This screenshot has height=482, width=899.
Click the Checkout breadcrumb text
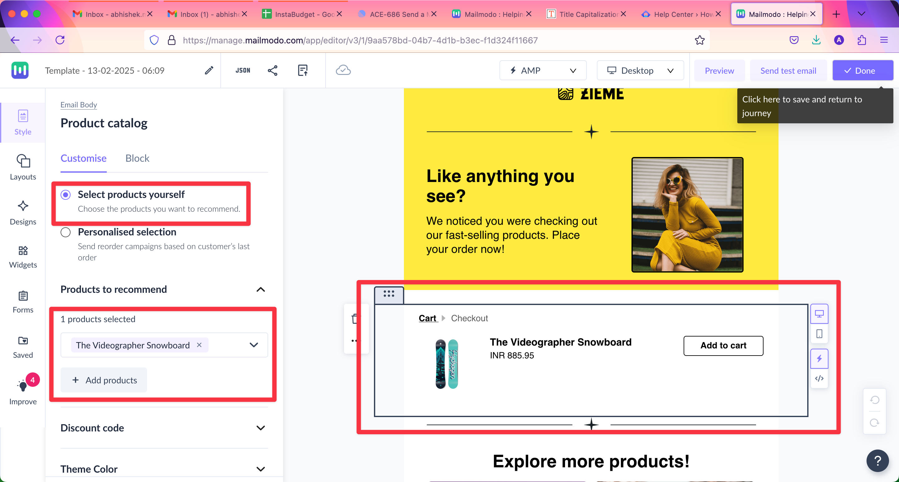469,318
